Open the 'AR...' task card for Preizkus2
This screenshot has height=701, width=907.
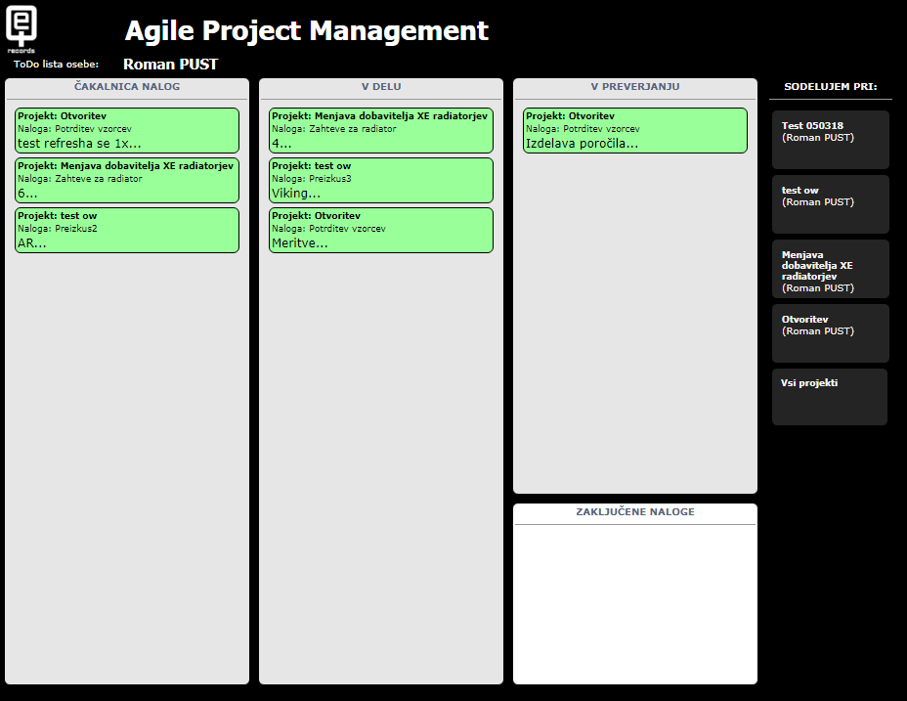coord(127,230)
